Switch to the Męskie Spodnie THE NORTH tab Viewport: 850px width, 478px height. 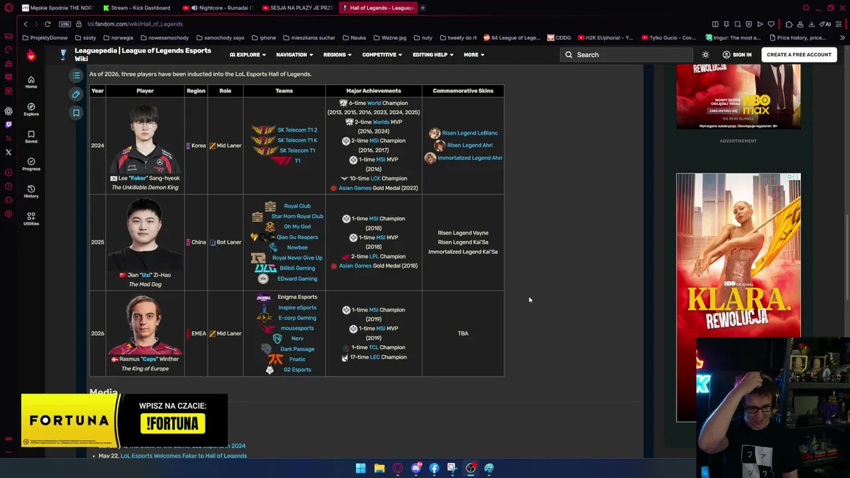coord(58,8)
